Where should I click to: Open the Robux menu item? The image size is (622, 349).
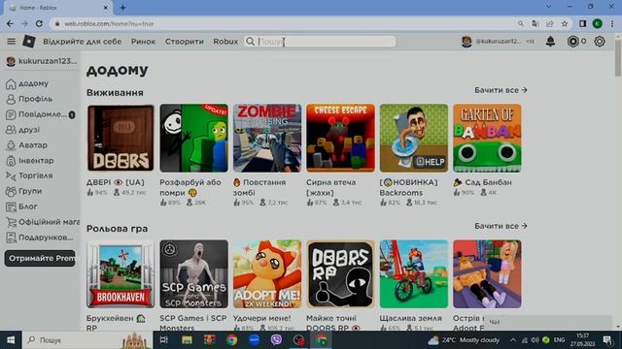point(225,42)
